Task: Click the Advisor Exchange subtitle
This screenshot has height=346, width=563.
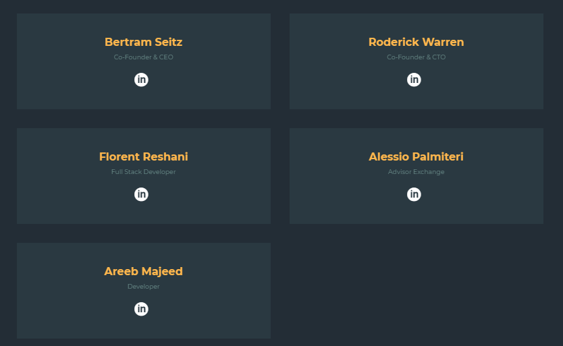Action: [x=416, y=172]
